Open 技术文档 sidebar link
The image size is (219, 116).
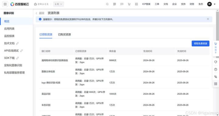tap(9, 43)
